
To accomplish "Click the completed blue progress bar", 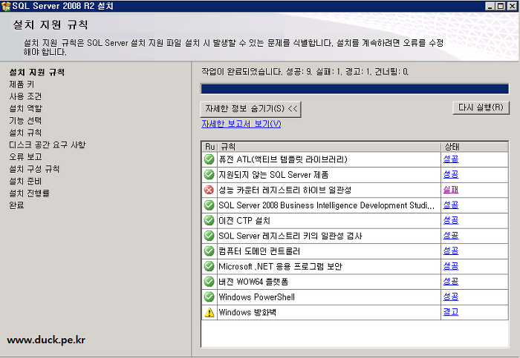I will tap(354, 89).
